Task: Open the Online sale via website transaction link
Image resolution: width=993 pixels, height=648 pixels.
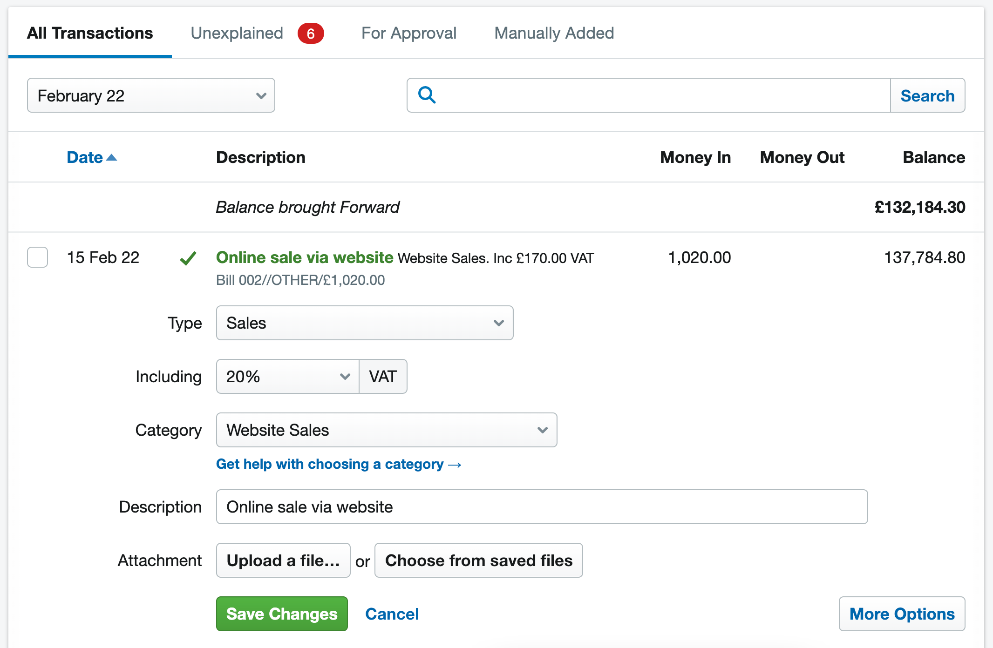Action: [305, 257]
